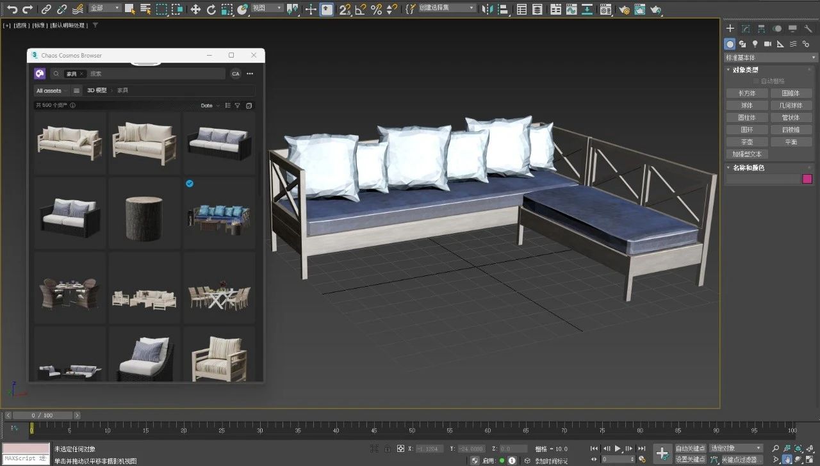820x466 pixels.
Task: Open the 标准基本体 dropdown
Action: coord(769,57)
